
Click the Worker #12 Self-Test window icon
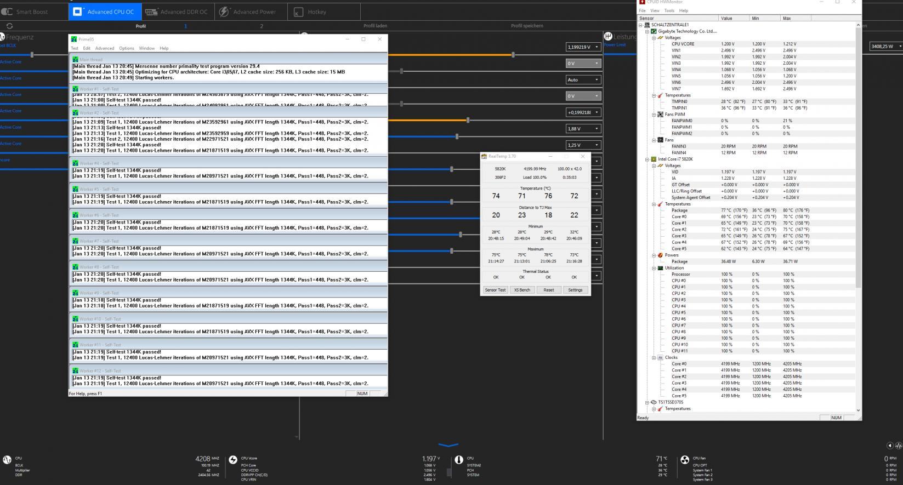click(x=75, y=371)
